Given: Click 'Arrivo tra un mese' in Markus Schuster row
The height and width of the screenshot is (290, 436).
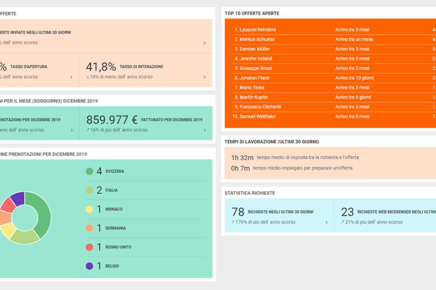Looking at the screenshot, I should tap(354, 39).
